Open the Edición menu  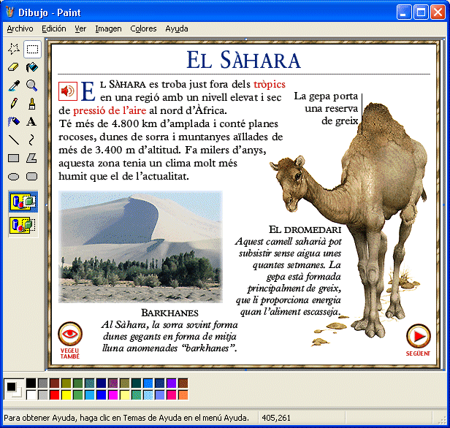coord(54,29)
